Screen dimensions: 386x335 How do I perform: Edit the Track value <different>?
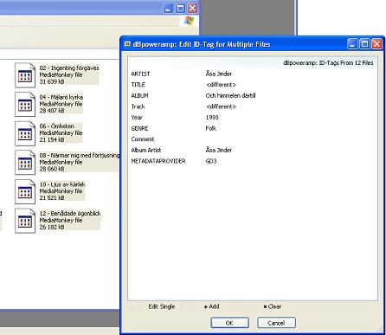pyautogui.click(x=221, y=106)
